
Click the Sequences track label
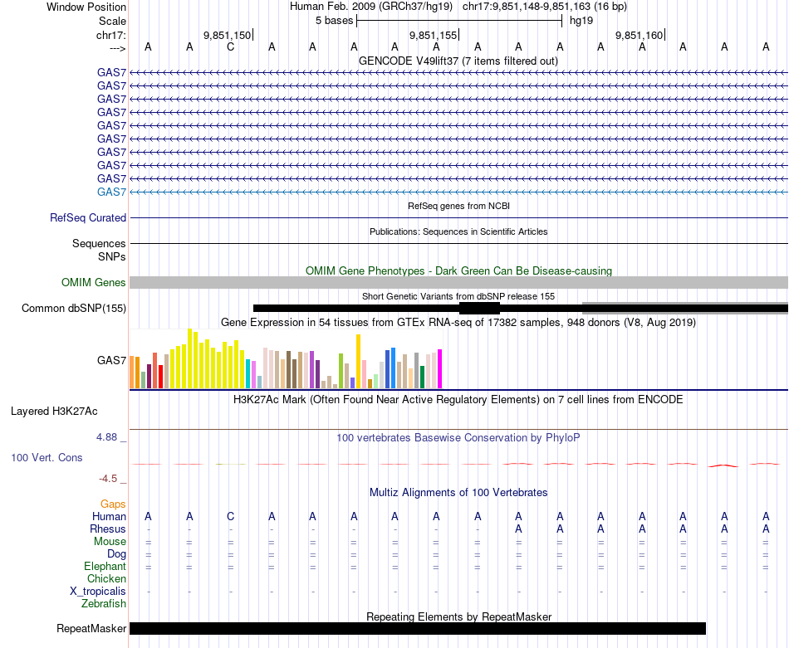tap(99, 243)
